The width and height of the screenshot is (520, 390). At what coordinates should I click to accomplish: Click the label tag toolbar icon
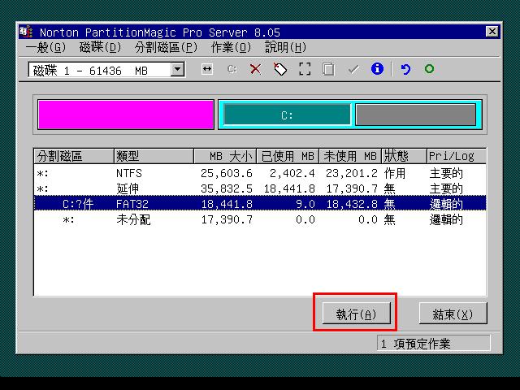pos(280,69)
